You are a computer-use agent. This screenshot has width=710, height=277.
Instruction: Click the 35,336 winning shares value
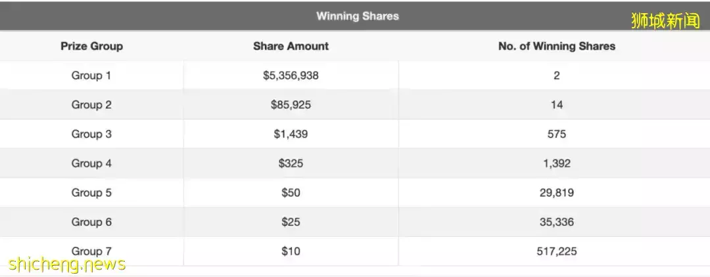[557, 222]
